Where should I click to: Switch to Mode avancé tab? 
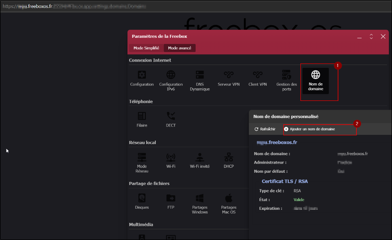(x=180, y=48)
